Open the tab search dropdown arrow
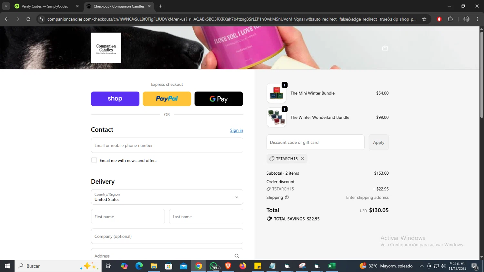Image resolution: width=484 pixels, height=272 pixels. (x=6, y=6)
